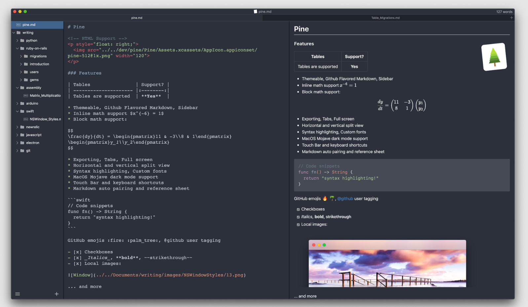This screenshot has height=307, width=528.
Task: Switch to the Table_Migrations.md tab
Action: [x=385, y=18]
